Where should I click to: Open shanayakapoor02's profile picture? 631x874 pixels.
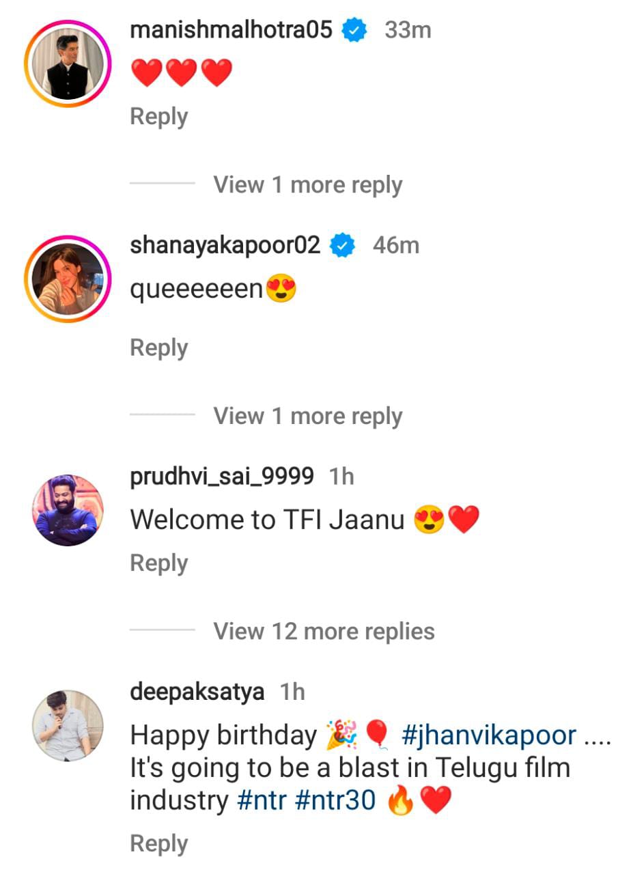tap(68, 279)
